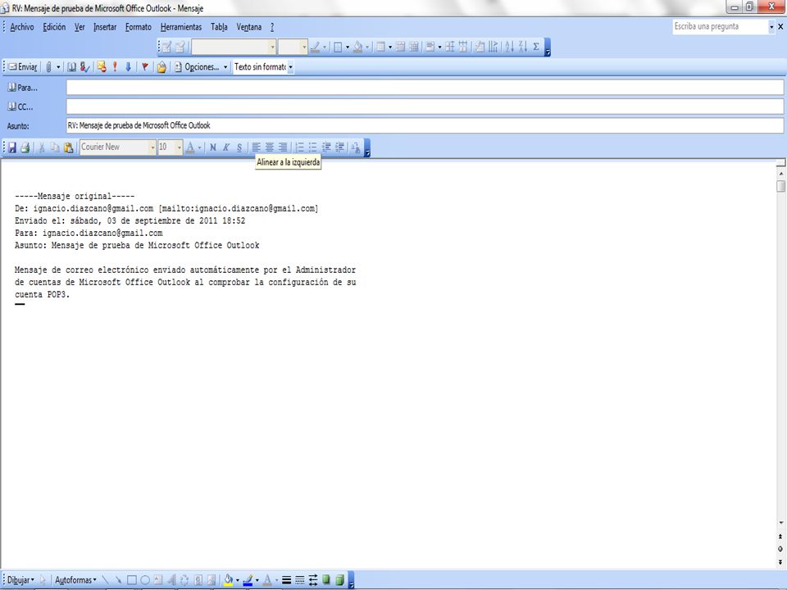Screen dimensions: 787x590
Task: Open the Texto sin formato format dropdown
Action: coord(290,66)
